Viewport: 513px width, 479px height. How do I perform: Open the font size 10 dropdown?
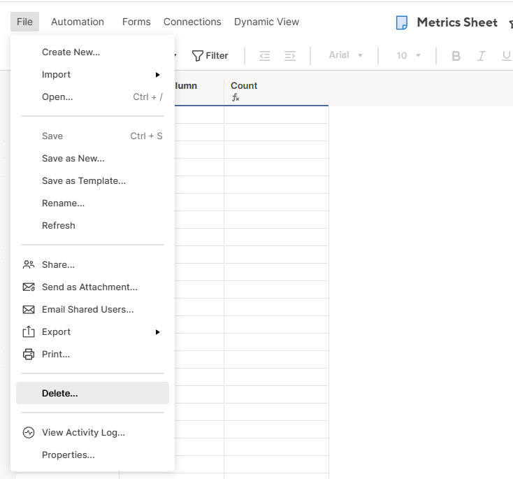pos(409,55)
